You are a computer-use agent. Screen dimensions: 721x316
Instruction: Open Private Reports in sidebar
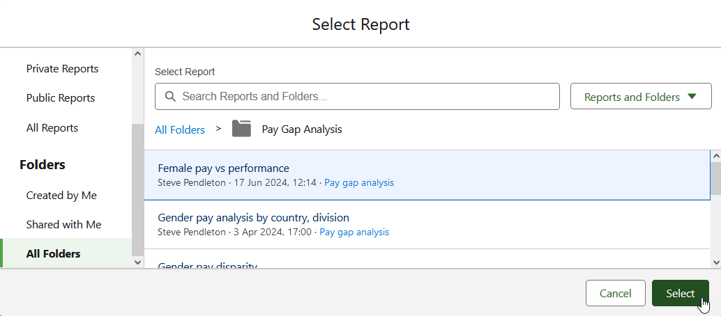point(62,69)
